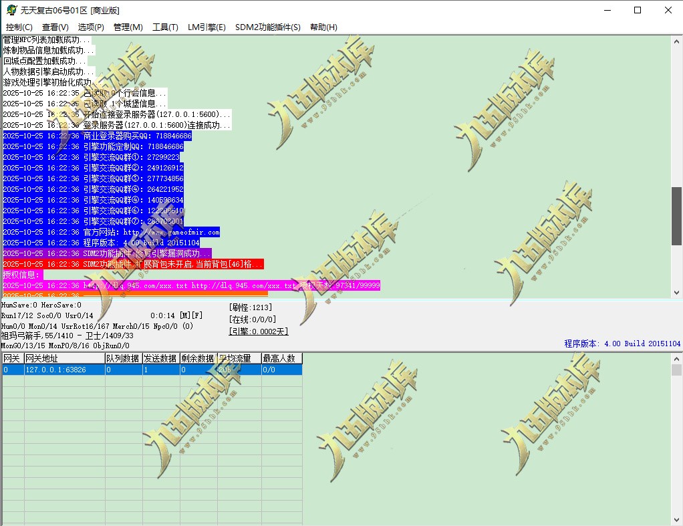Select gateway address 127.0.0.1:63826 cell
Screen dimensions: 683x526
tap(64, 370)
